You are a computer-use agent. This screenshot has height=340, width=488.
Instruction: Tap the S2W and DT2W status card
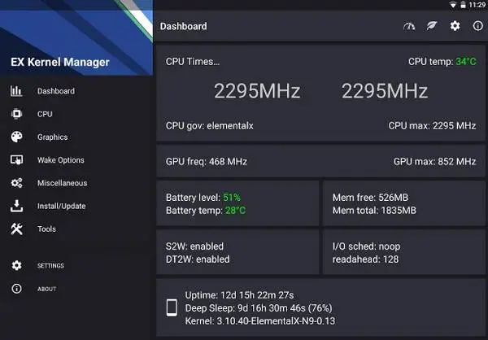click(x=237, y=252)
